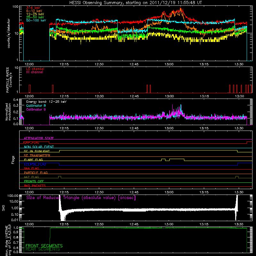Click the Size of Reduced Triangle label
This screenshot has height=256, width=256.
[81, 198]
